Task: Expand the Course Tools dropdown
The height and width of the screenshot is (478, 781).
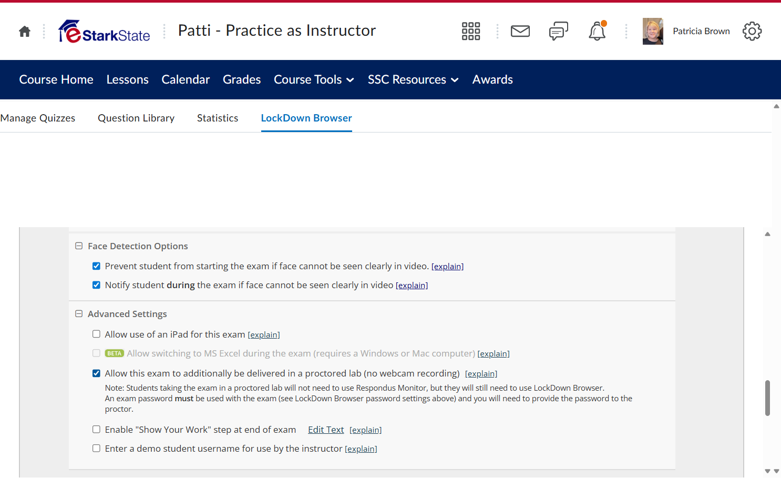Action: click(x=314, y=80)
